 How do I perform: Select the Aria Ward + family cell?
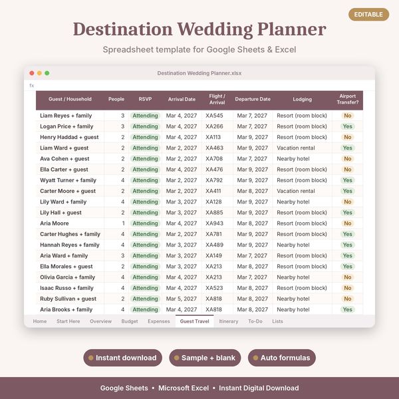(x=70, y=255)
